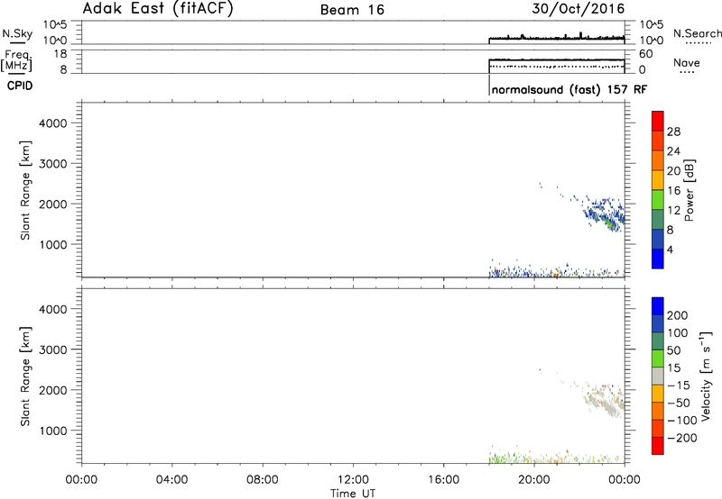Click the 'CPID' label
722x499 pixels.
coord(20,86)
